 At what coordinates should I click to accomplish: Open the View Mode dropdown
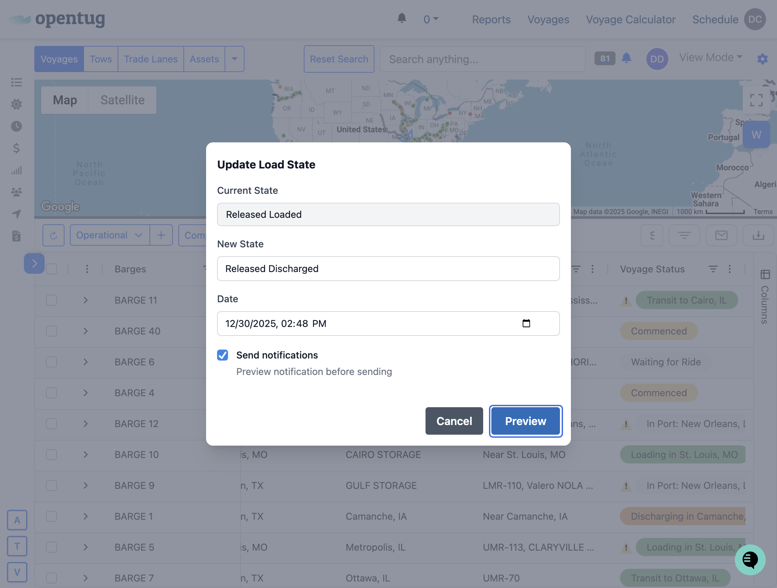pyautogui.click(x=710, y=57)
